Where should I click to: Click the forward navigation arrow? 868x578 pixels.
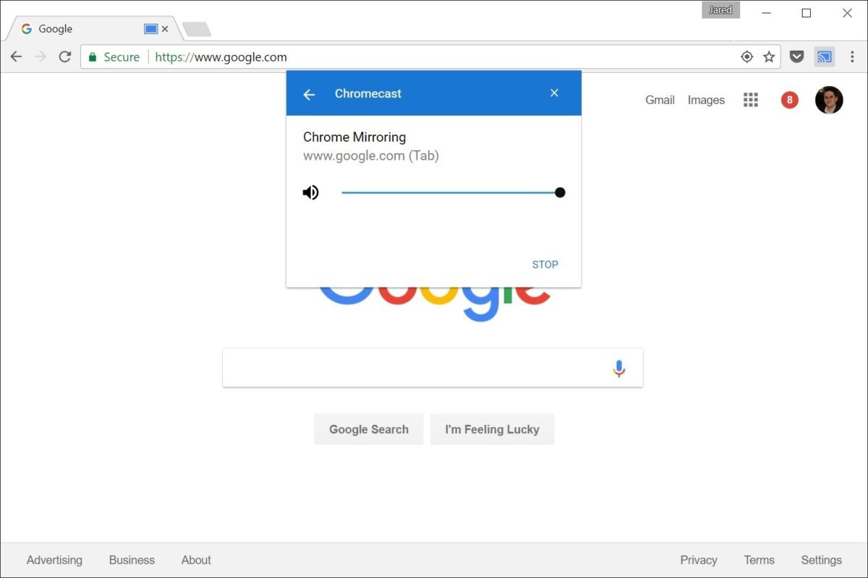click(41, 56)
